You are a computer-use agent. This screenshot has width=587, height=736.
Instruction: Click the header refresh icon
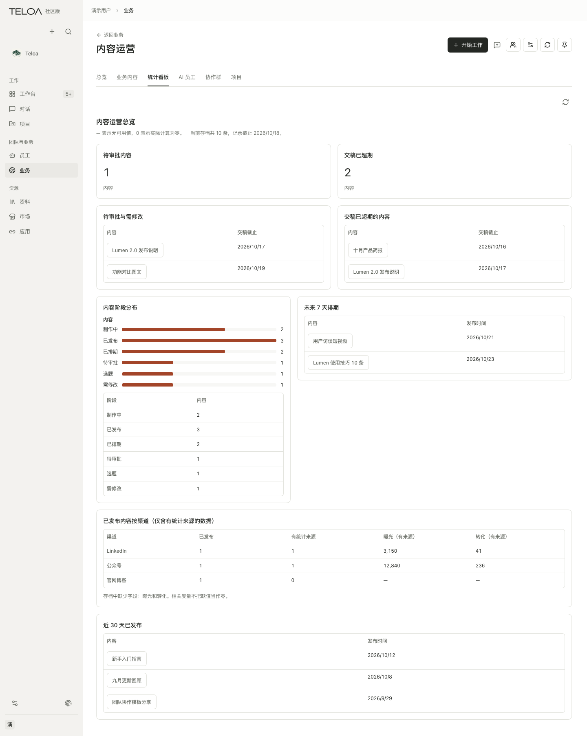[x=547, y=45]
